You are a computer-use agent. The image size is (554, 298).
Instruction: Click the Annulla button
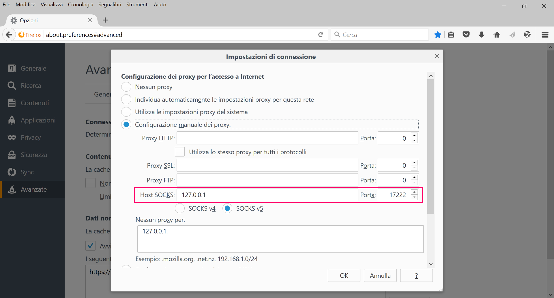pyautogui.click(x=380, y=276)
